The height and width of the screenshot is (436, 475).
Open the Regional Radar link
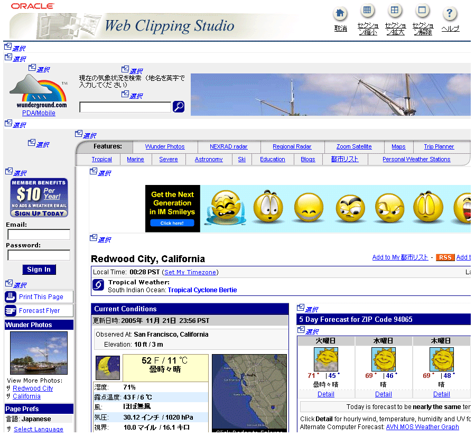[x=292, y=146]
